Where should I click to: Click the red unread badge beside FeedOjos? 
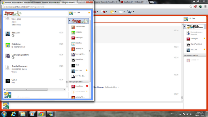[87, 86]
